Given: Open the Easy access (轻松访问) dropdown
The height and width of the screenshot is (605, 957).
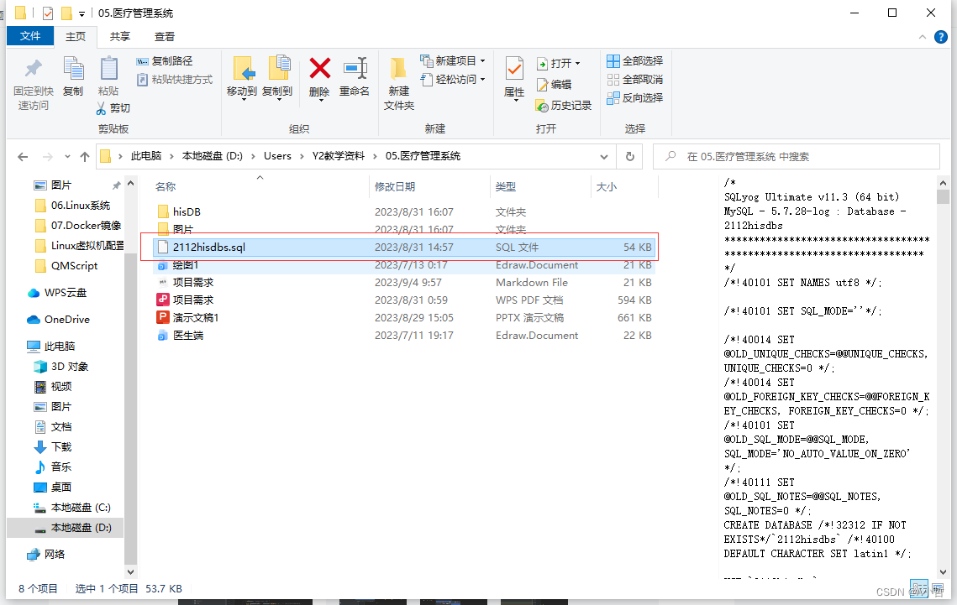Looking at the screenshot, I should point(452,80).
